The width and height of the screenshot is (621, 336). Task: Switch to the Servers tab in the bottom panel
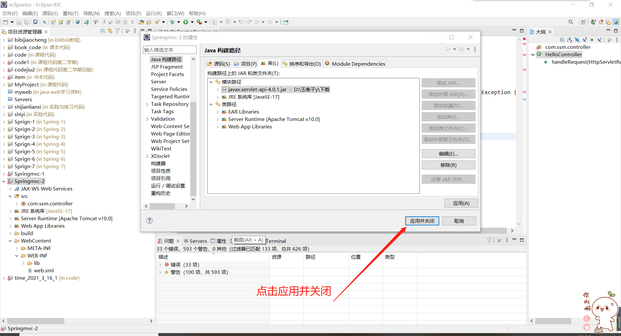pyautogui.click(x=195, y=241)
